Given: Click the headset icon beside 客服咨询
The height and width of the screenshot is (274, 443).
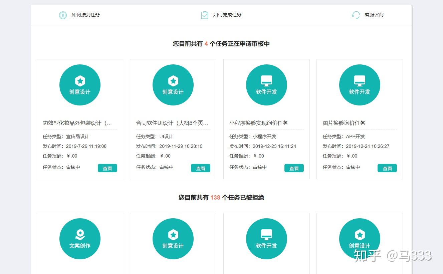Looking at the screenshot, I should (356, 15).
